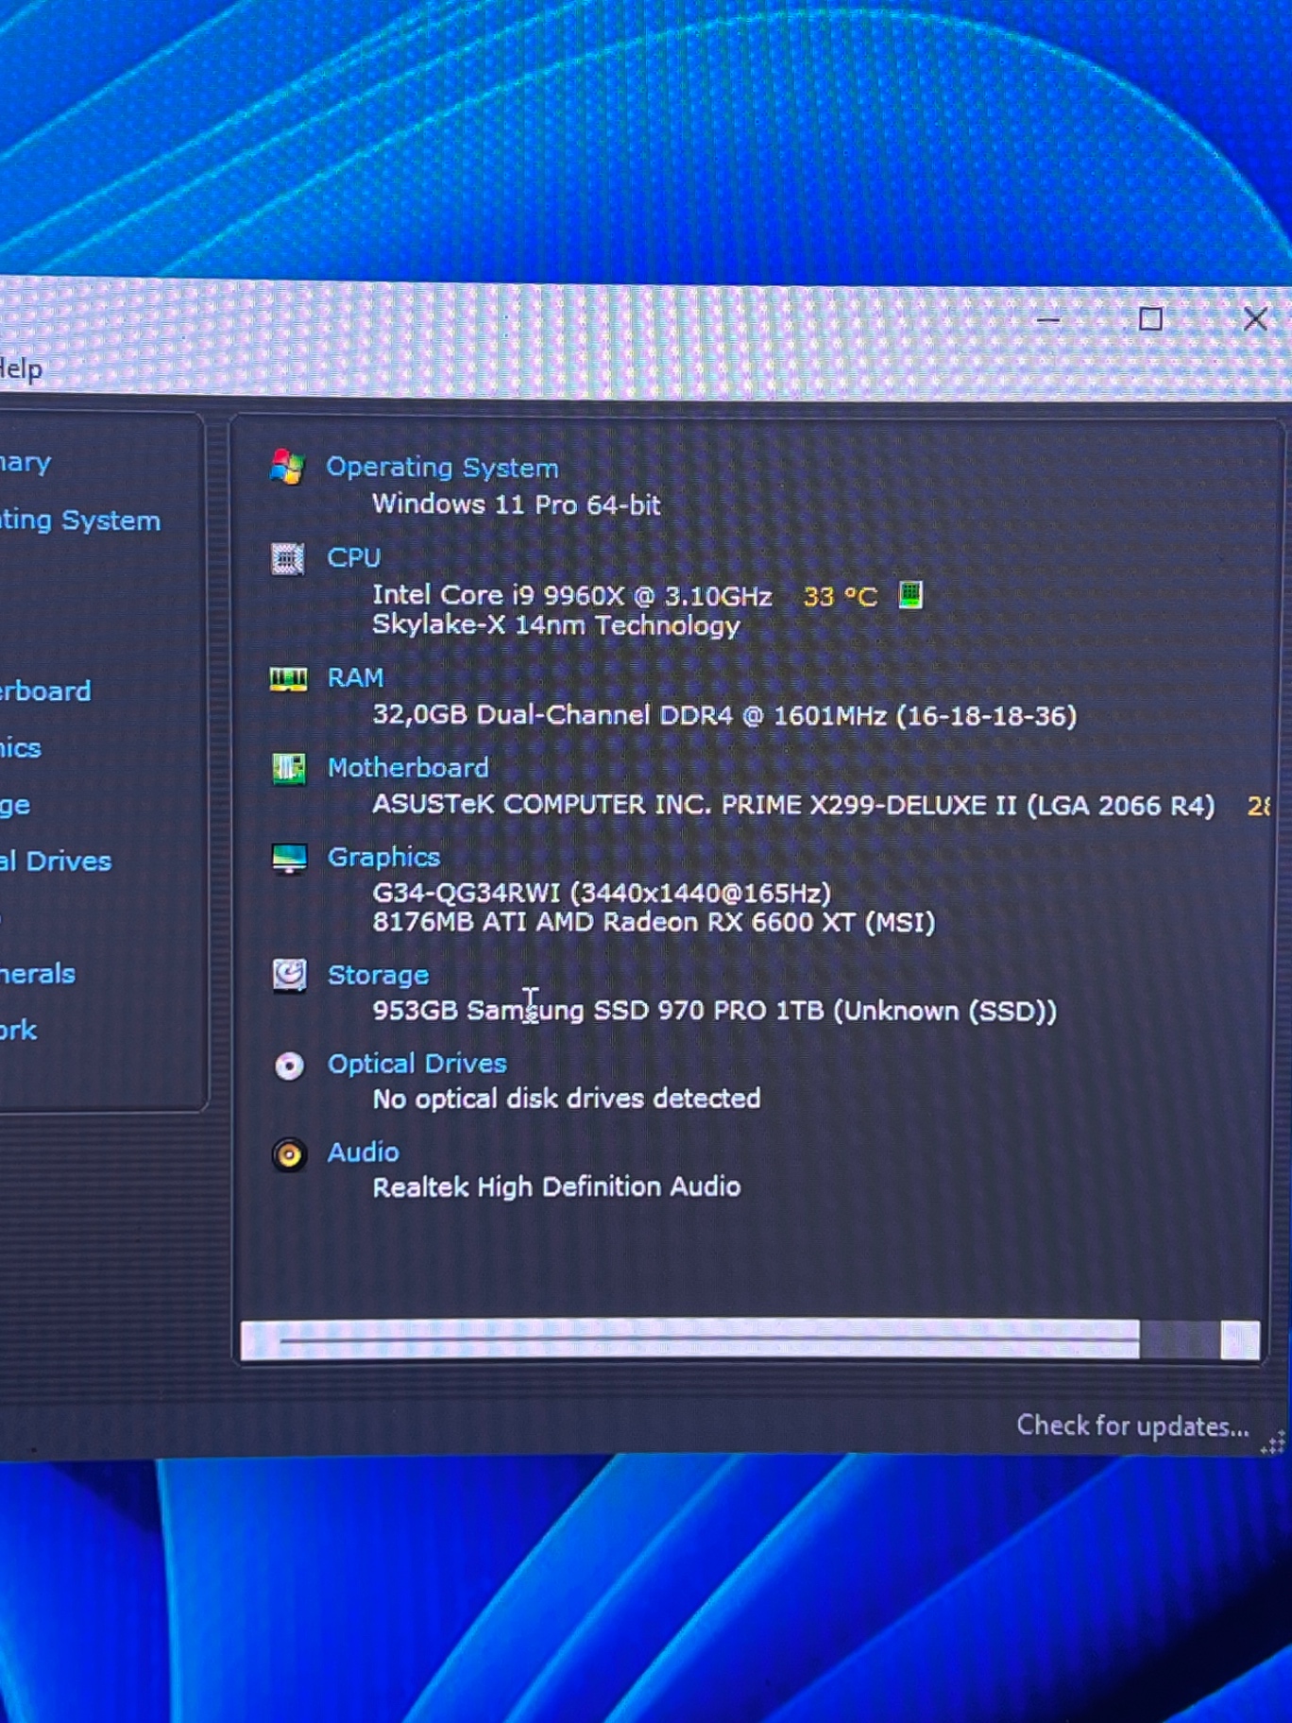This screenshot has height=1723, width=1292.
Task: Select Summary in the left sidebar
Action: click(25, 463)
